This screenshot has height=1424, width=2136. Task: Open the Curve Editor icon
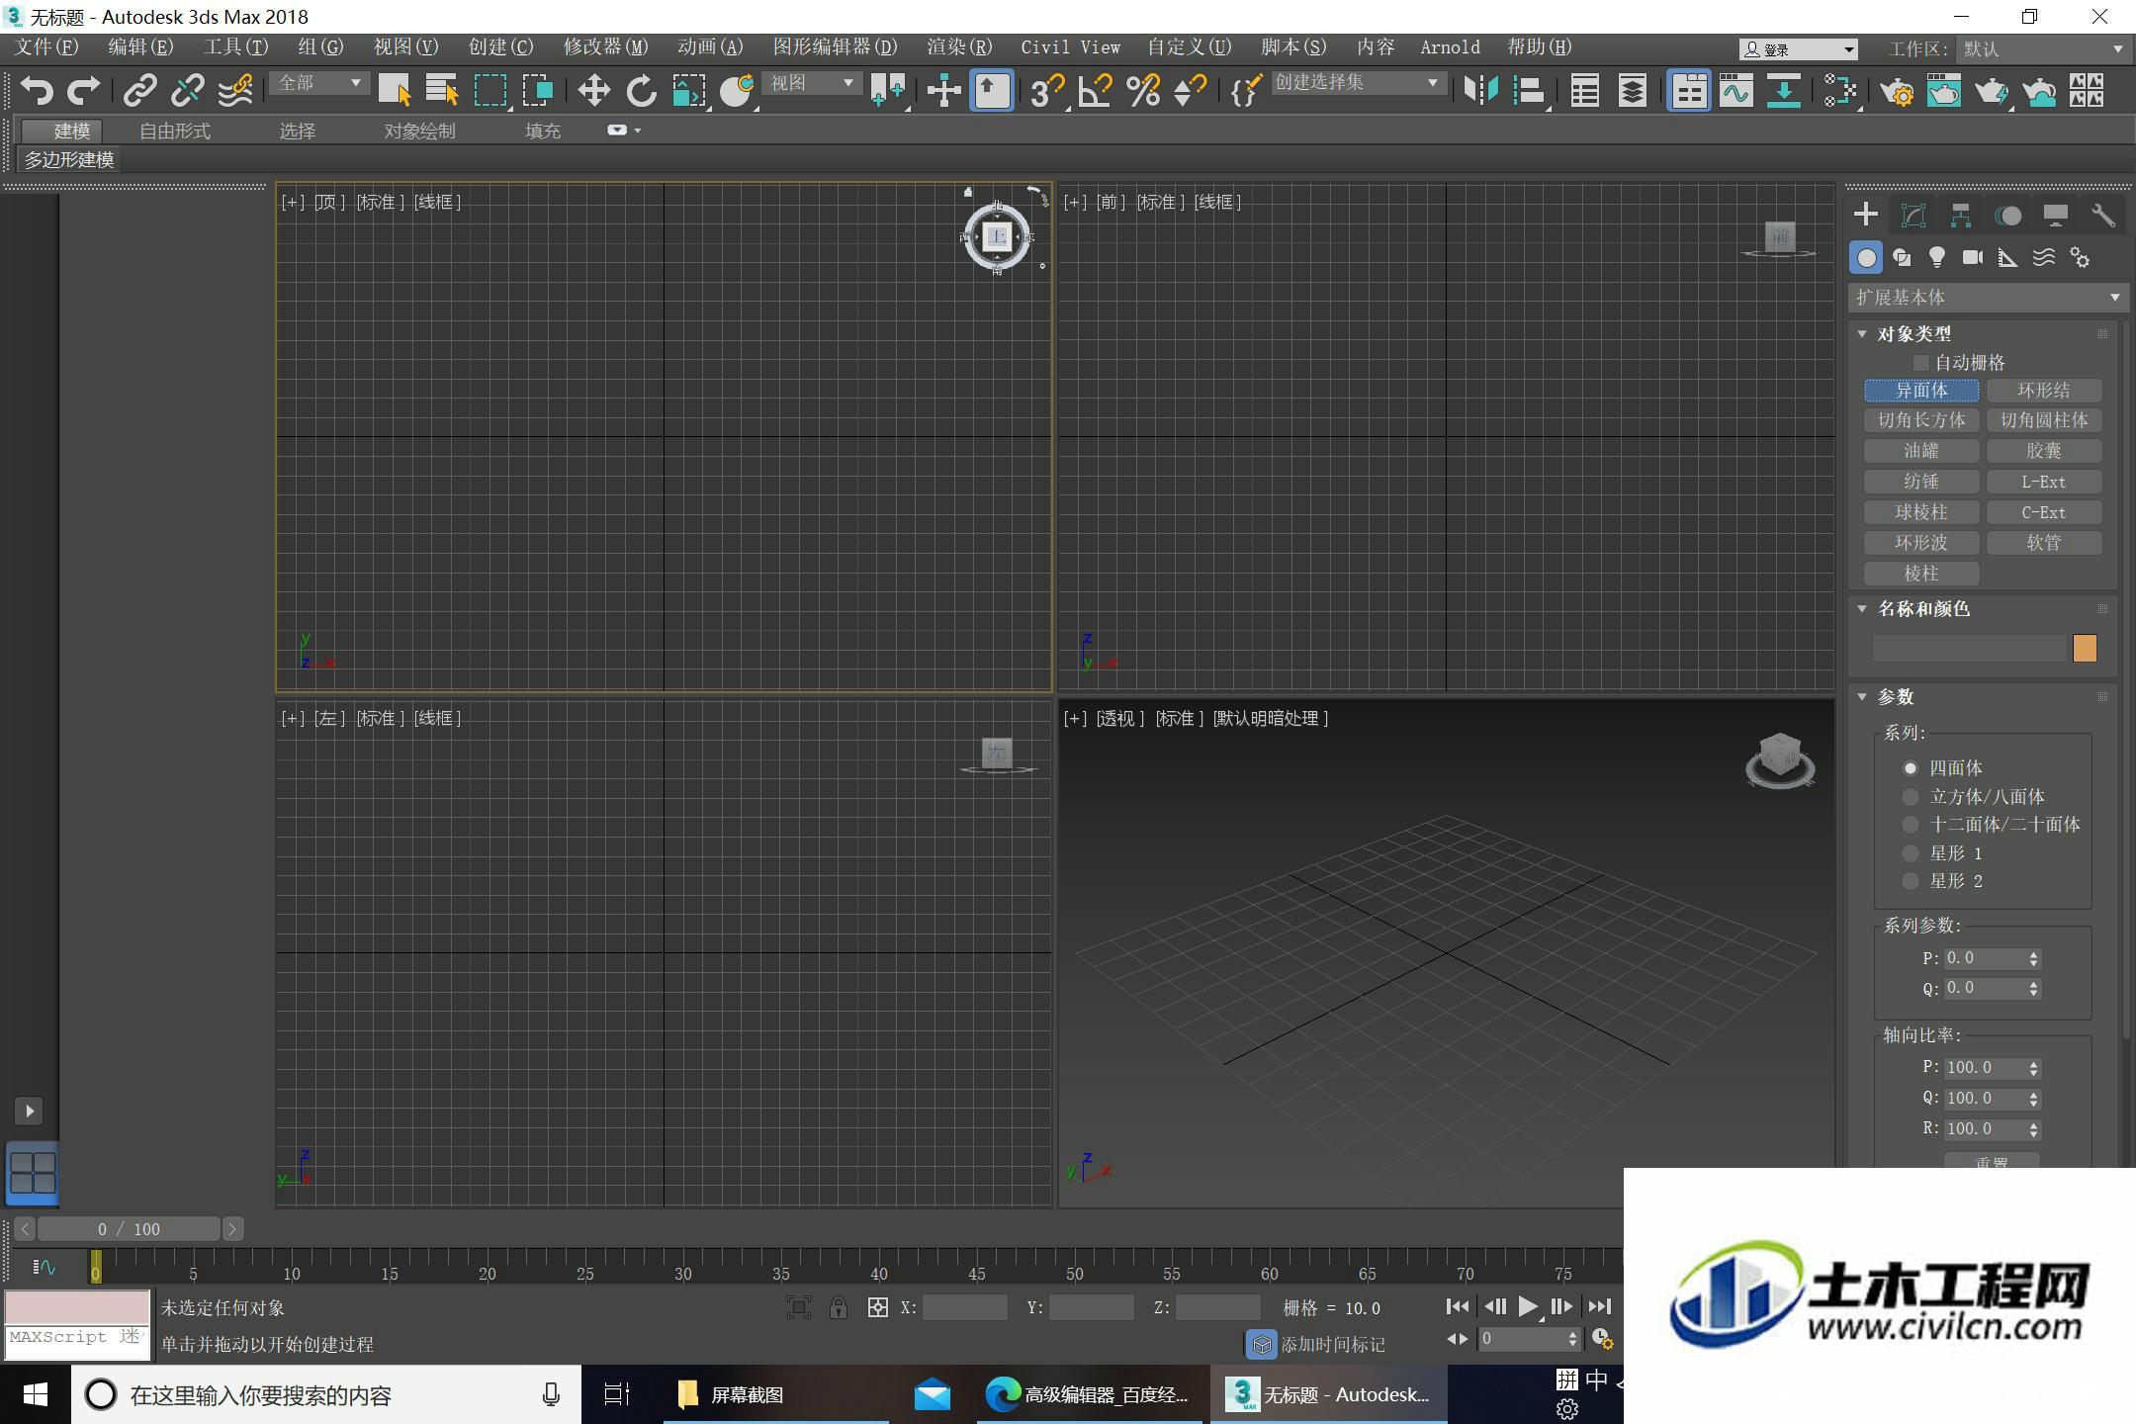[1735, 90]
